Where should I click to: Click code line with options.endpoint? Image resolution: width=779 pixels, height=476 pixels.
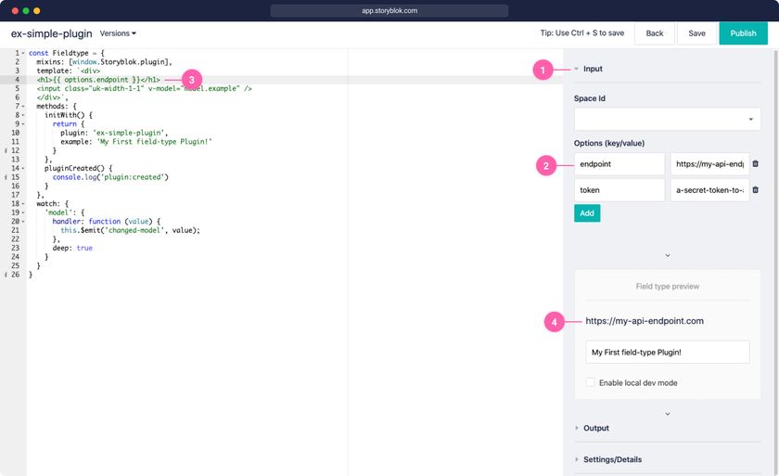tap(98, 80)
